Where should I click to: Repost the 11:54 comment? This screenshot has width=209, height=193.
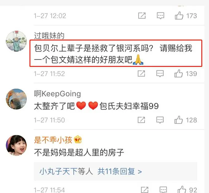tap(145, 190)
